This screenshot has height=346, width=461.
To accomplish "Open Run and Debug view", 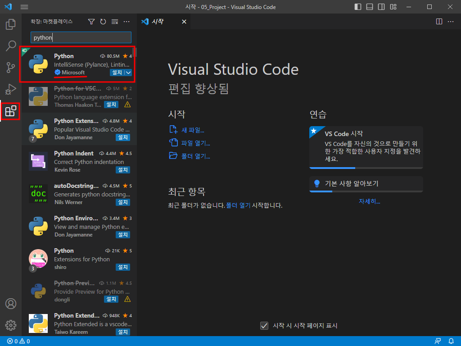I will pyautogui.click(x=11, y=89).
